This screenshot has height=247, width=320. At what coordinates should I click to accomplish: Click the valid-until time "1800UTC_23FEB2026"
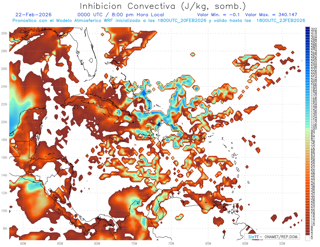[x=281, y=21]
